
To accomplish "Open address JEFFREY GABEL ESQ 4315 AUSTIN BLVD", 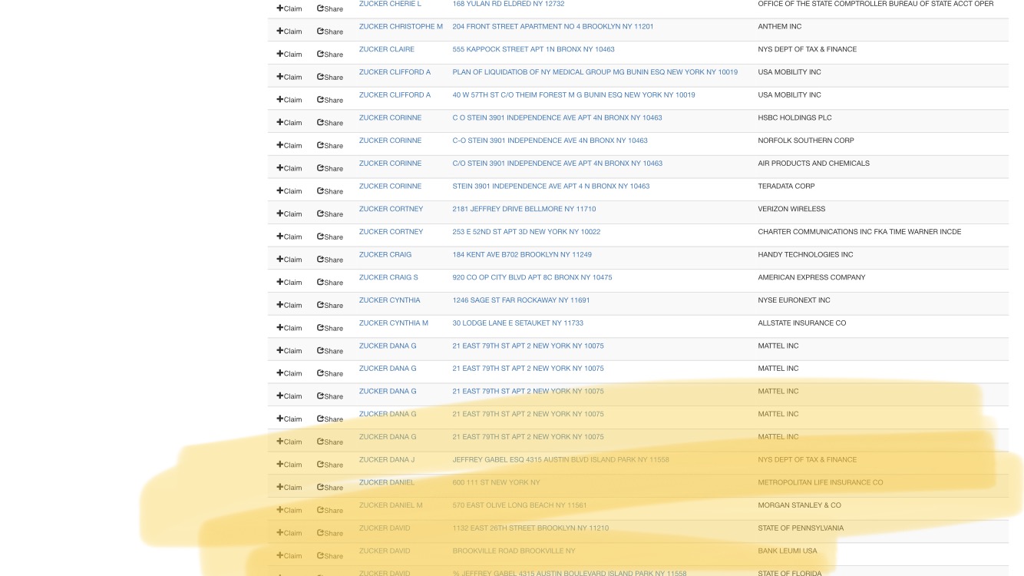I will pyautogui.click(x=560, y=460).
